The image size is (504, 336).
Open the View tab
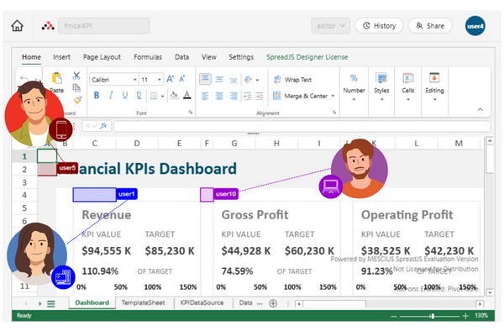click(209, 57)
